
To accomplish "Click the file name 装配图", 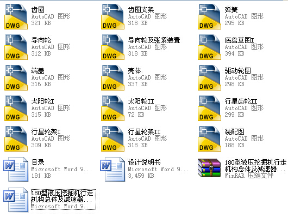I will click(235, 131).
